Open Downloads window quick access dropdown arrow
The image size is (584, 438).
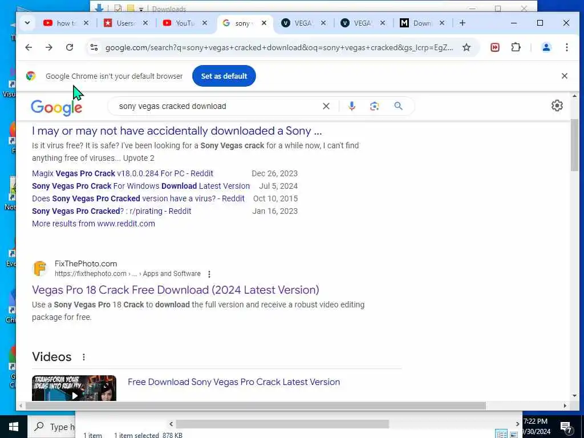(141, 9)
